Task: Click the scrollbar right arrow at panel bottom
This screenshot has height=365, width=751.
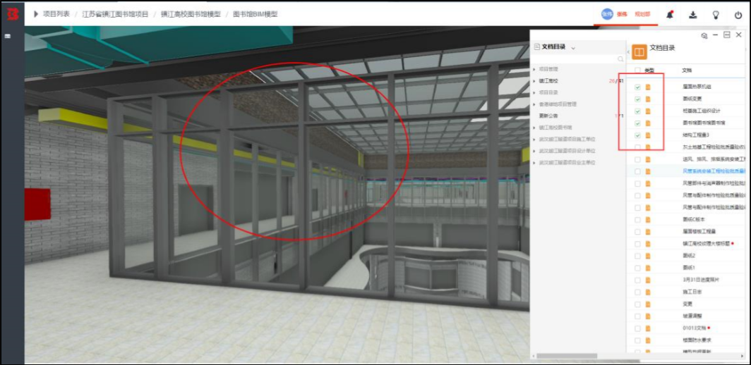Action: (741, 356)
